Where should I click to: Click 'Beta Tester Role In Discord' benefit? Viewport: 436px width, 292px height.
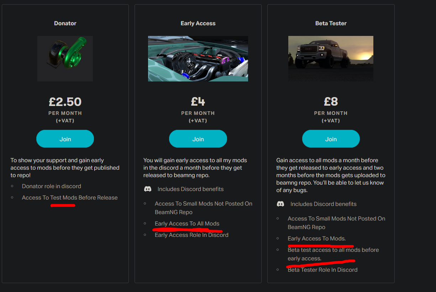(322, 270)
